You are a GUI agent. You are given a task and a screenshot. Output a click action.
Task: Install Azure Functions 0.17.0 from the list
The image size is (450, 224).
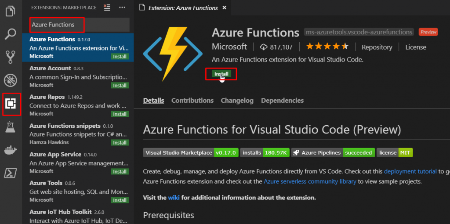pos(120,57)
